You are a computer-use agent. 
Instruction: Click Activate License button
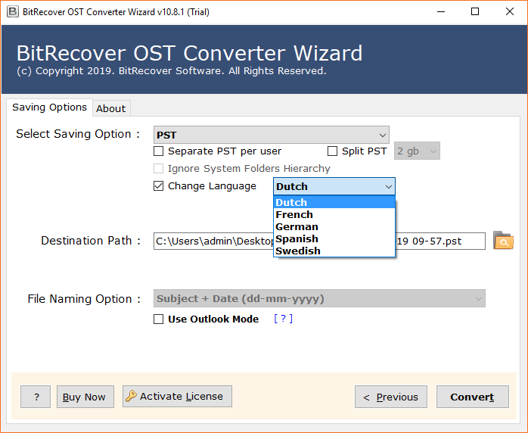177,396
